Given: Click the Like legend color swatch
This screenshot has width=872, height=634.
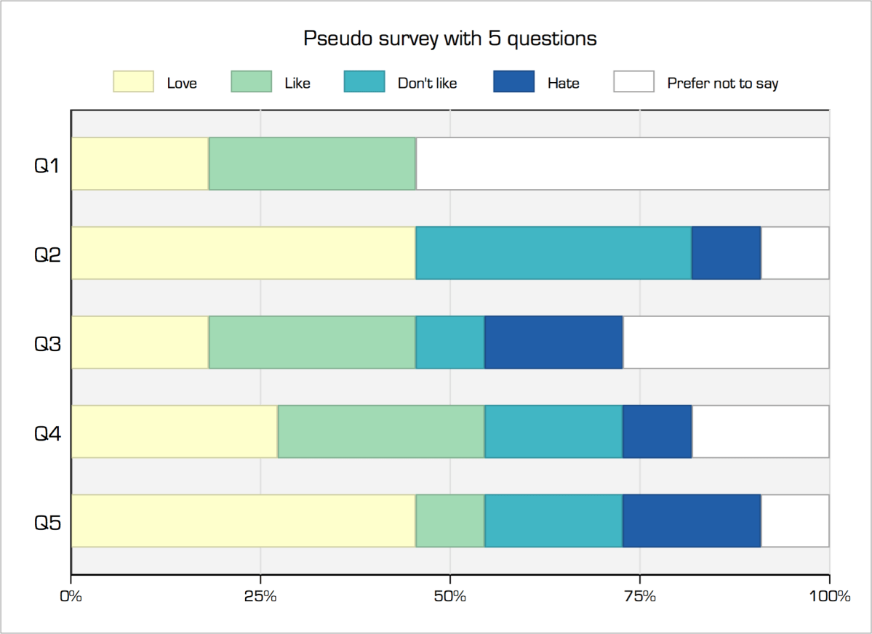Looking at the screenshot, I should click(252, 82).
